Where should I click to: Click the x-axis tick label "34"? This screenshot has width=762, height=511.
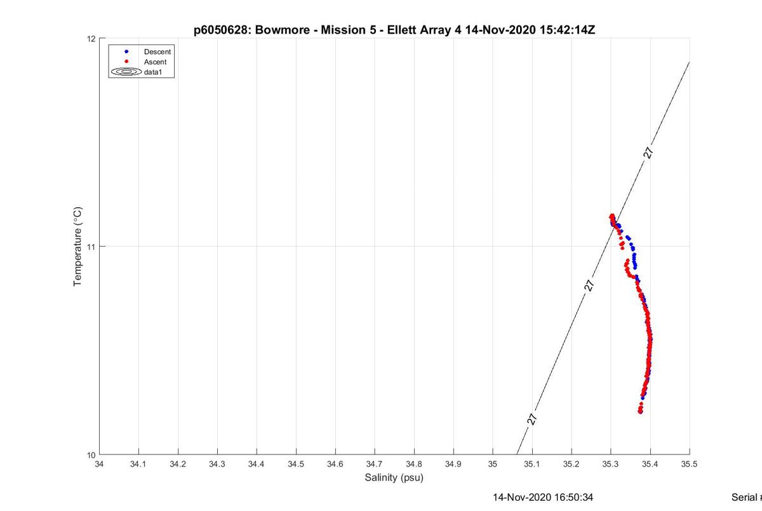(x=98, y=465)
